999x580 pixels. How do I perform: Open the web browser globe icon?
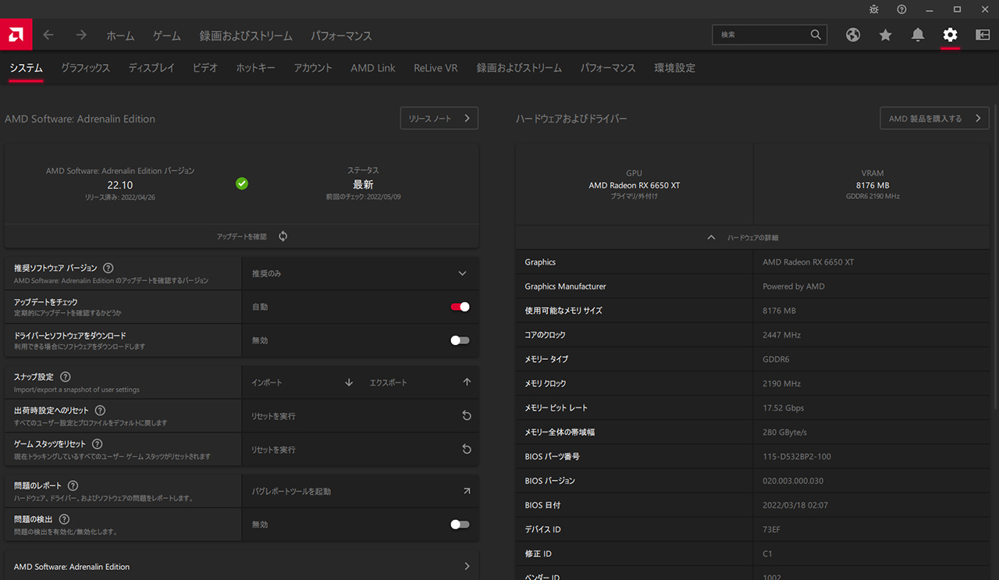pyautogui.click(x=853, y=35)
